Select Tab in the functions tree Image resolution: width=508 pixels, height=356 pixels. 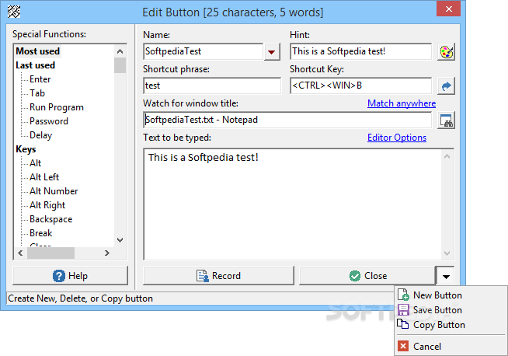point(37,93)
